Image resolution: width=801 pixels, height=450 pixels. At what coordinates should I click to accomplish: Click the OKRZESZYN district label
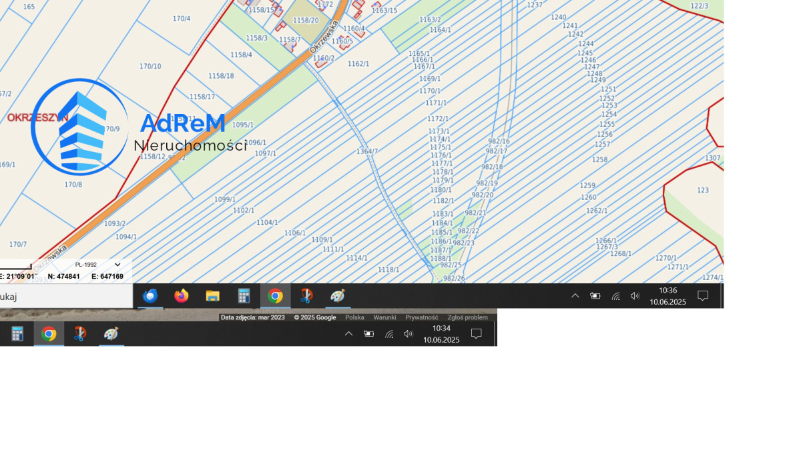pos(37,117)
